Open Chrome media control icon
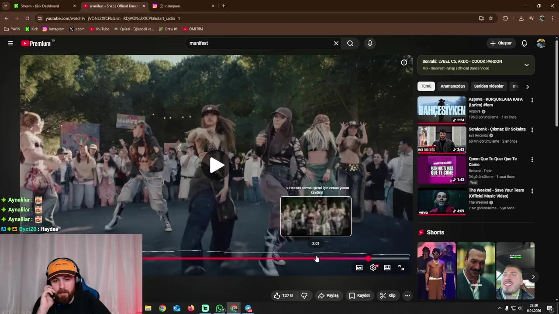Viewport: 559px width, 314px height. (x=531, y=18)
